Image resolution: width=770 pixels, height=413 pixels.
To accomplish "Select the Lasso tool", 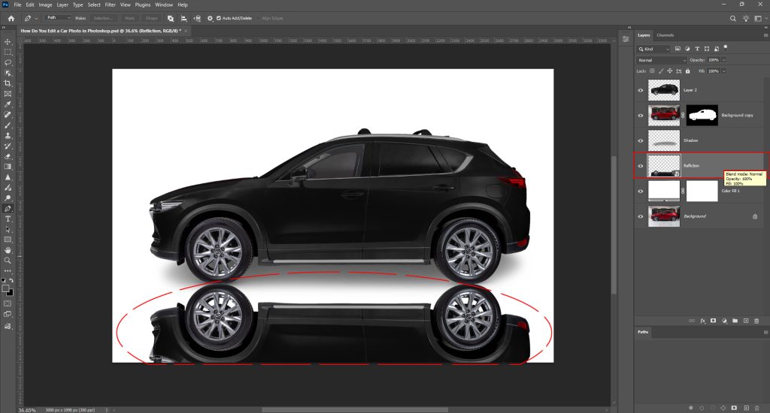I will 8,62.
